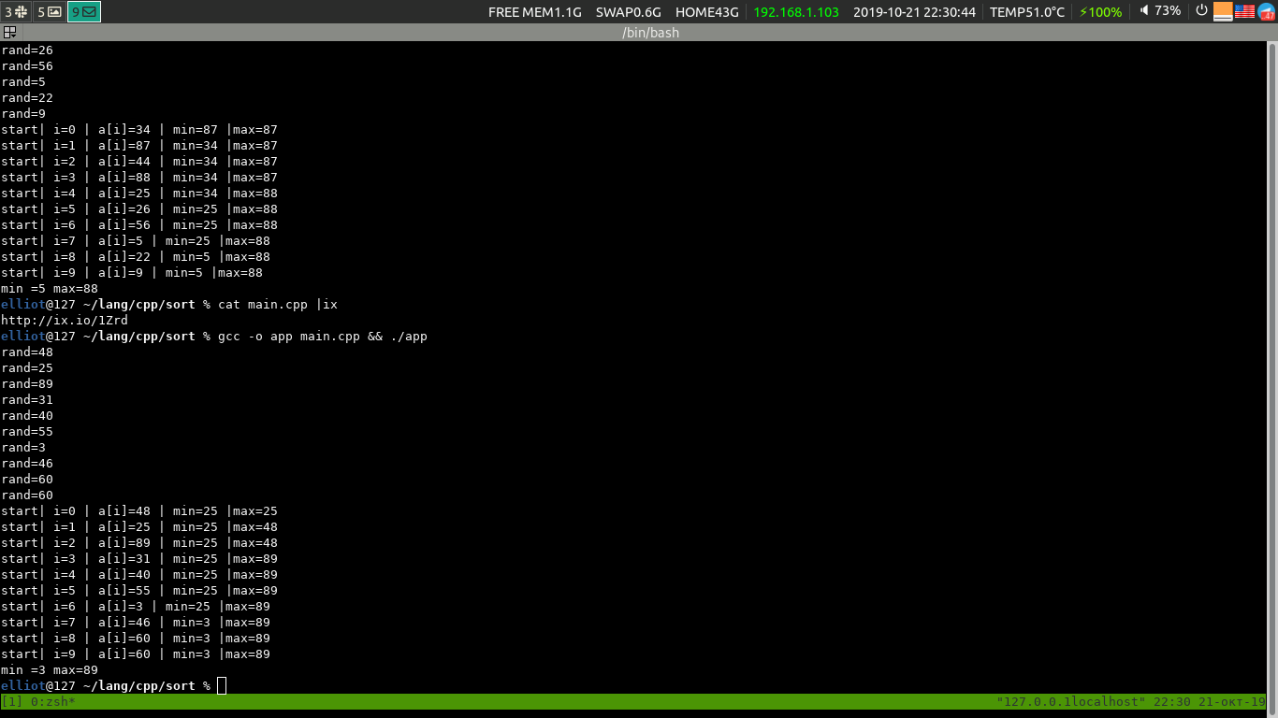The height and width of the screenshot is (718, 1278).
Task: Click the date and time 2019-10-21 22:30:44
Action: 914,12
